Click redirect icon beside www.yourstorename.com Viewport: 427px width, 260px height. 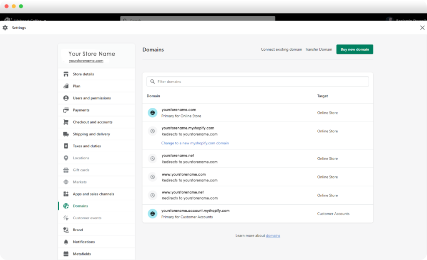point(153,177)
